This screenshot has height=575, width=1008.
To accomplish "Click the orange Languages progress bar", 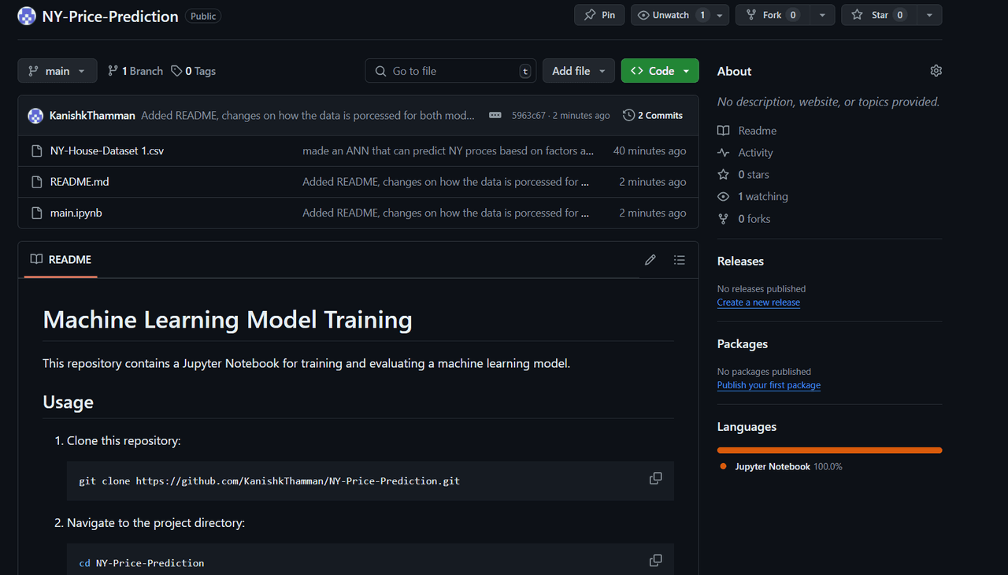I will 829,451.
